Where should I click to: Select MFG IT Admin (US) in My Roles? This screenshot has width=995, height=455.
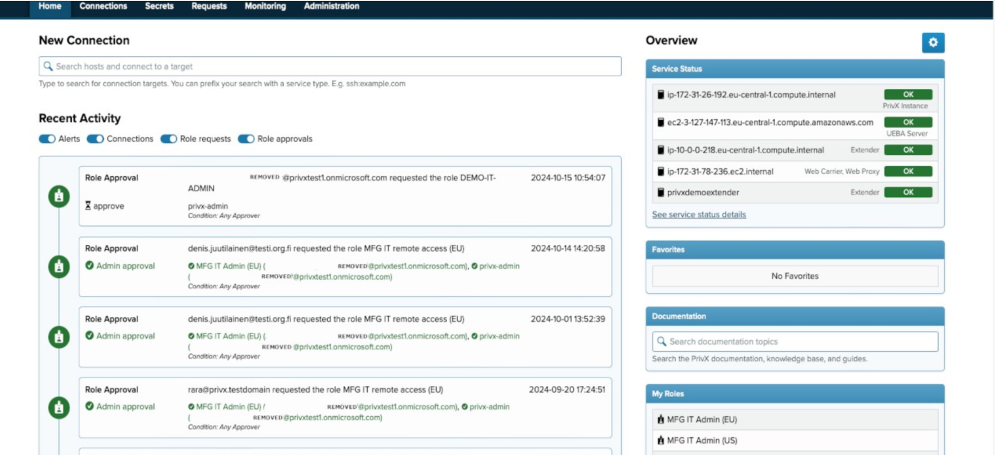pyautogui.click(x=702, y=441)
